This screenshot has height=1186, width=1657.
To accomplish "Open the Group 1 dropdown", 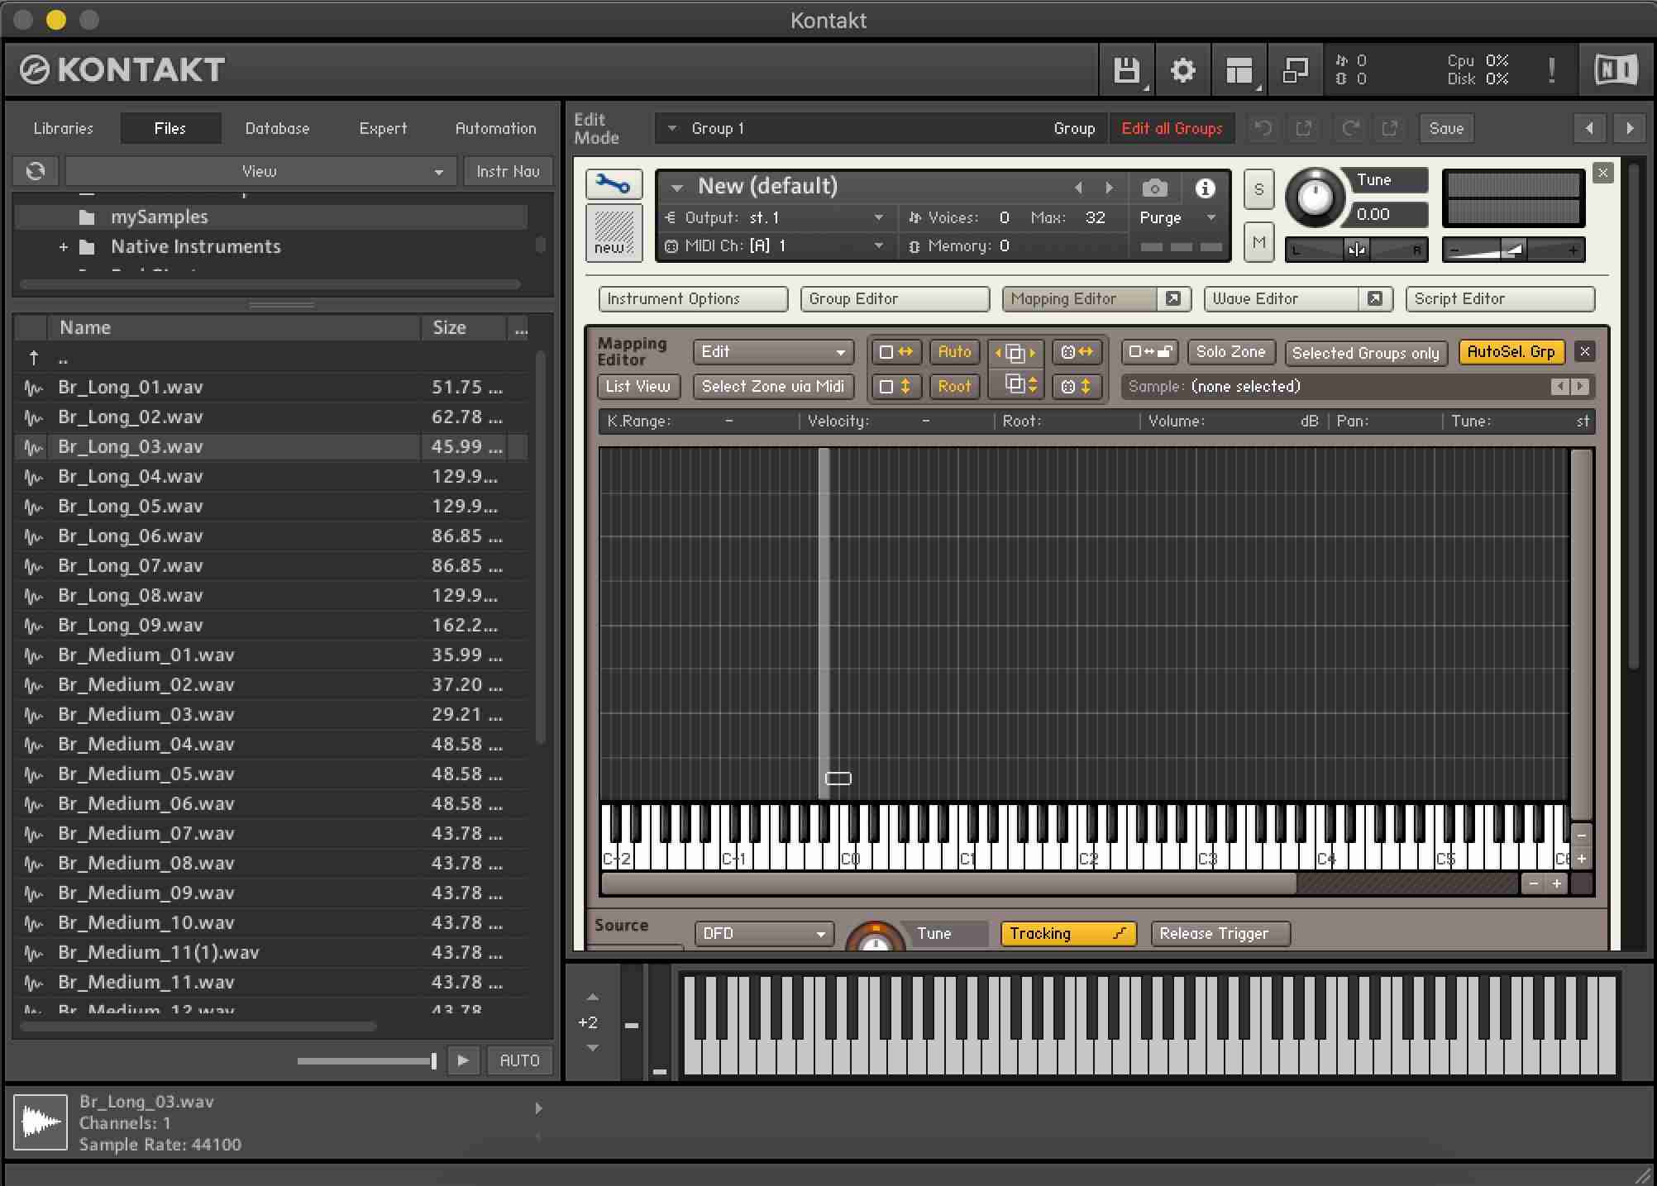I will click(881, 128).
